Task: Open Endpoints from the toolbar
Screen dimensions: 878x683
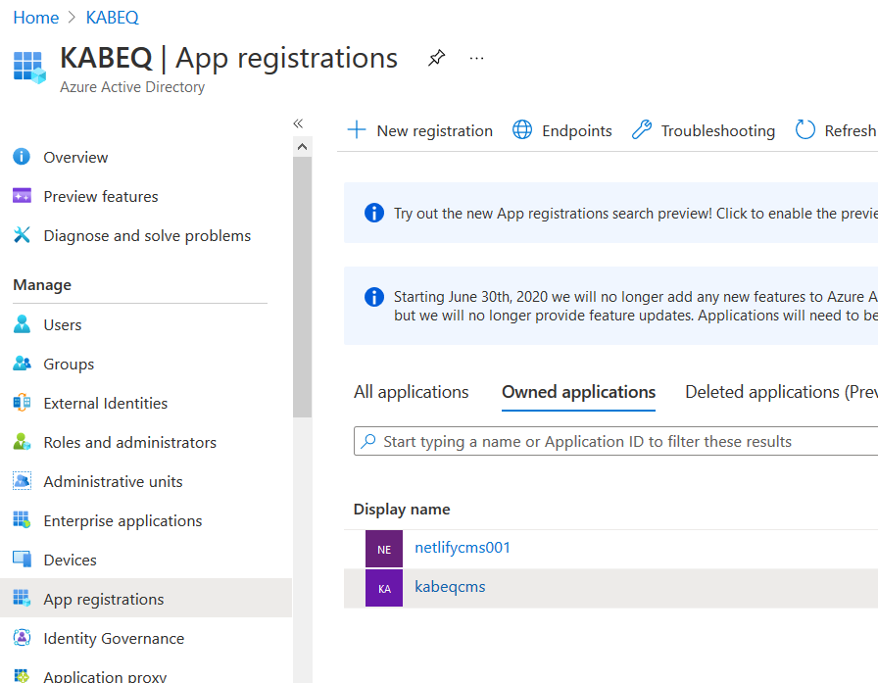Action: pyautogui.click(x=562, y=130)
